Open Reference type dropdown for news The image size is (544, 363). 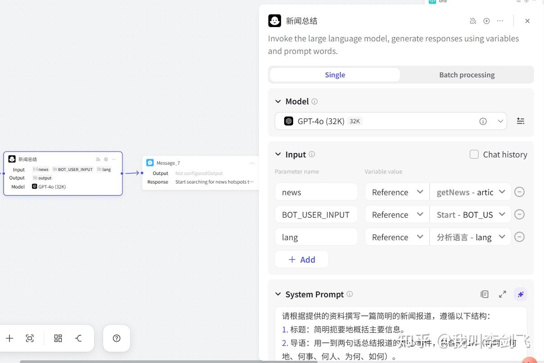[x=397, y=192]
